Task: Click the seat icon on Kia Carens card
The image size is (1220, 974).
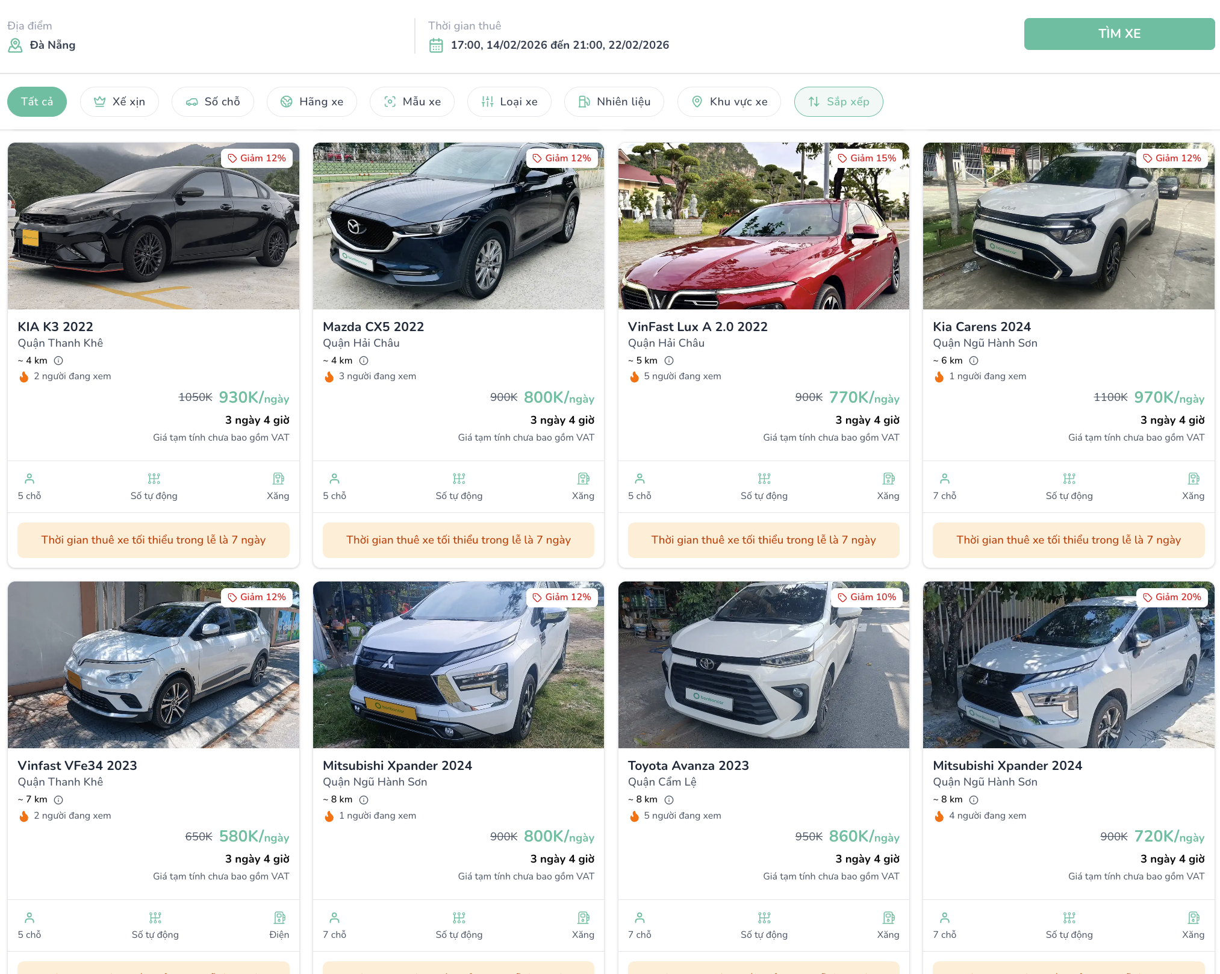Action: tap(945, 479)
